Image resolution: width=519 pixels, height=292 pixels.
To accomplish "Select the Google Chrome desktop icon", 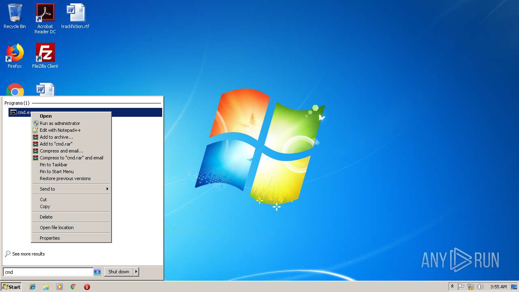I will coord(15,90).
